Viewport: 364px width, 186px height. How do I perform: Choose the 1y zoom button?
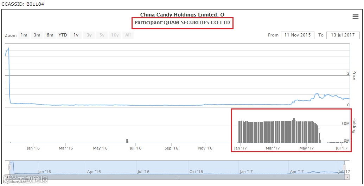point(76,35)
